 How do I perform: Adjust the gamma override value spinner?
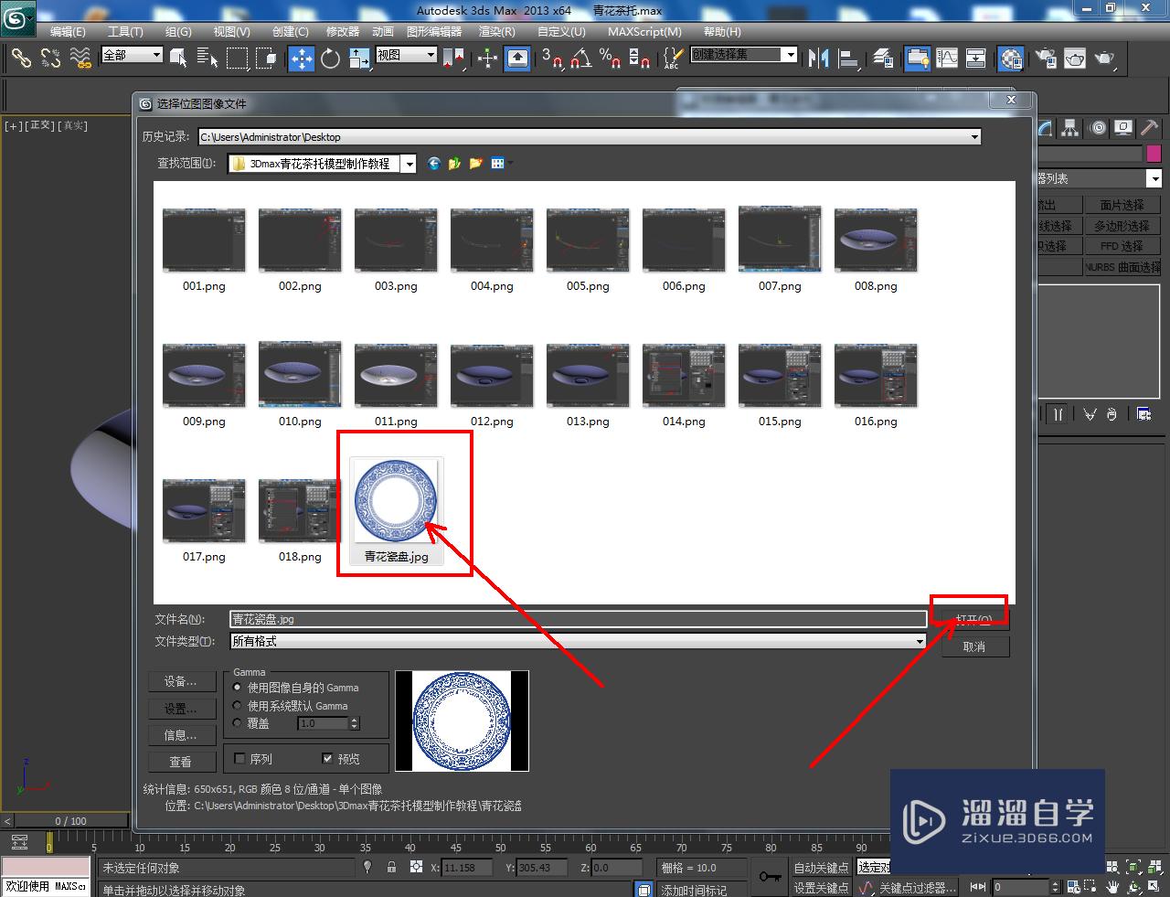pos(355,723)
